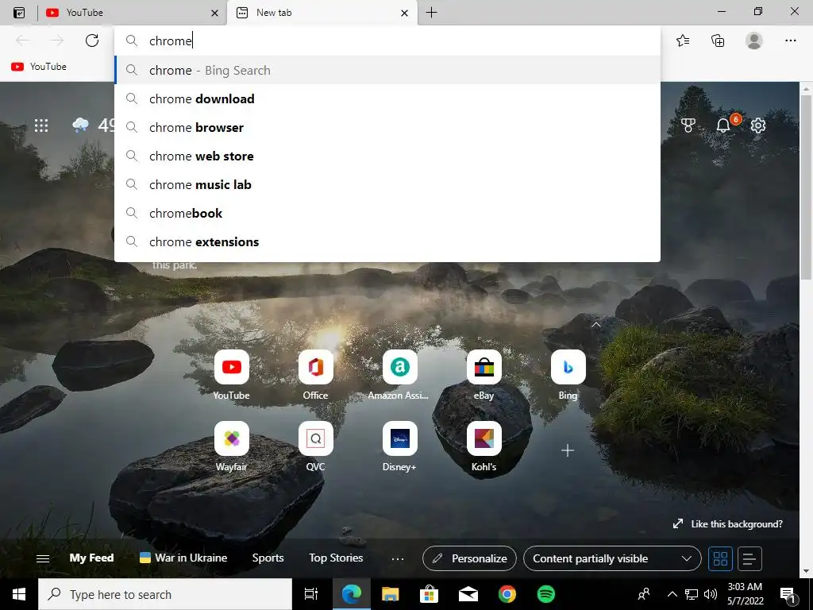Click in the address bar containing chrome
Viewport: 813px width, 610px height.
pyautogui.click(x=387, y=41)
